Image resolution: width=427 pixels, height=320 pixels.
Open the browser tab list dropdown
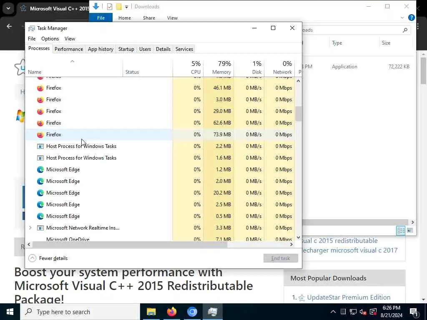coord(8,8)
